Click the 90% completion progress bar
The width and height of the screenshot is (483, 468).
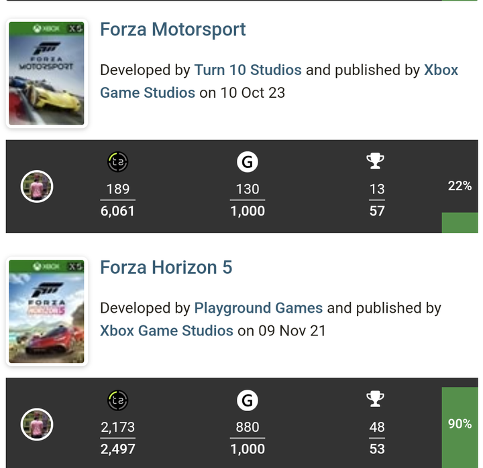(x=460, y=426)
